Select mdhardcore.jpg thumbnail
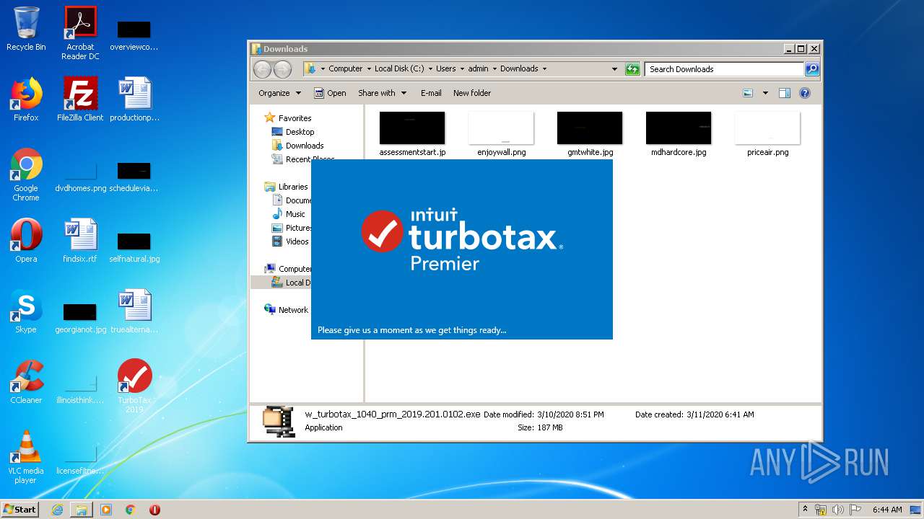Viewport: 924px width, 519px height. coord(679,134)
